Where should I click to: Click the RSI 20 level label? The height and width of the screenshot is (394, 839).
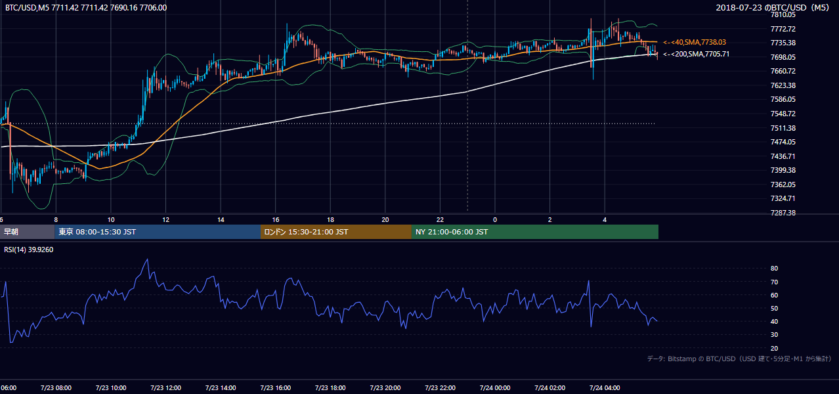[x=774, y=349]
